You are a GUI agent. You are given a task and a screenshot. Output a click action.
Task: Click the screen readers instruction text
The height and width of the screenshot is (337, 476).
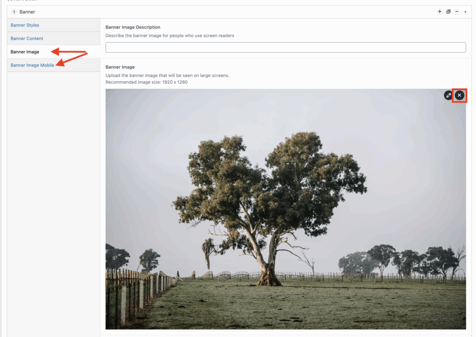170,35
